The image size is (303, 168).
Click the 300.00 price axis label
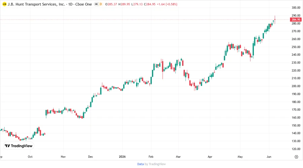296,7
